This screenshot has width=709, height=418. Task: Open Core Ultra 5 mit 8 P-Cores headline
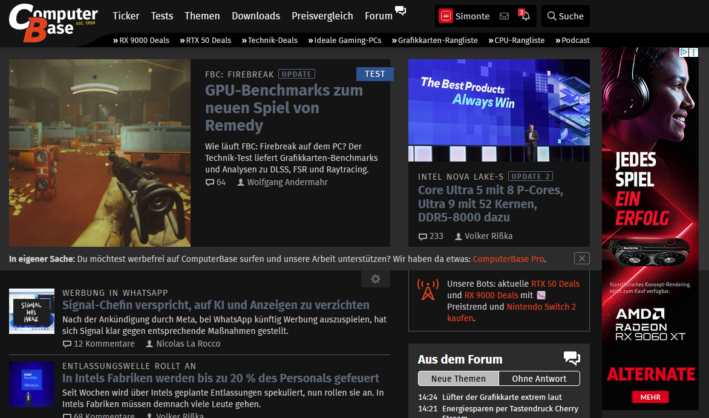(491, 204)
